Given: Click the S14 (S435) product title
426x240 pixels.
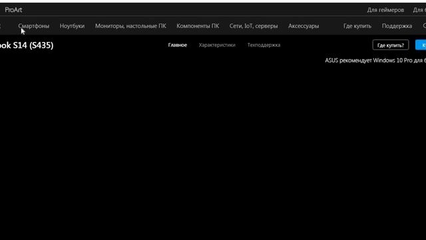Looking at the screenshot, I should [27, 45].
